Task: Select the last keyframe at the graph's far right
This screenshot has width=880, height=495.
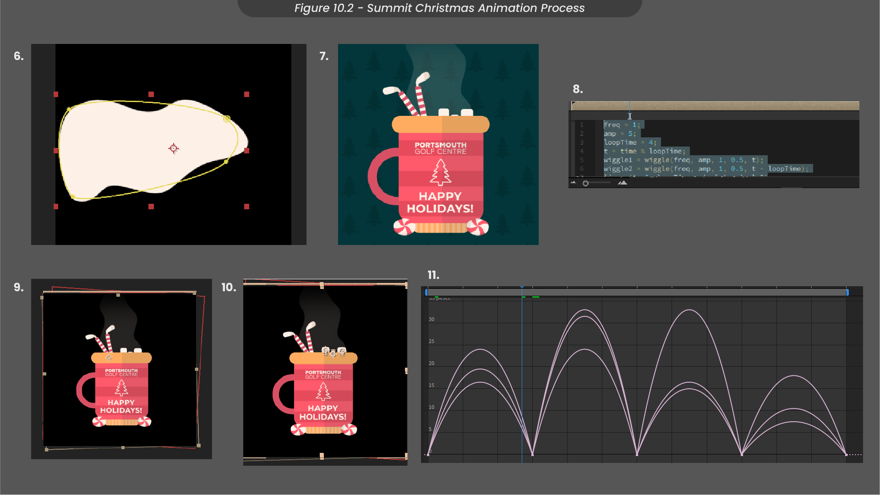Action: [x=846, y=454]
